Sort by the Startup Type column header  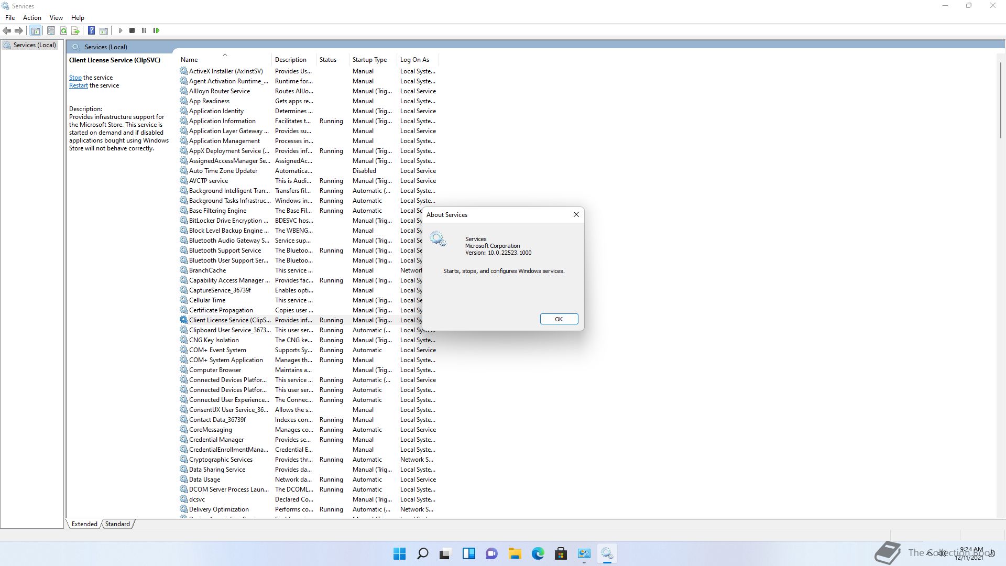(373, 60)
